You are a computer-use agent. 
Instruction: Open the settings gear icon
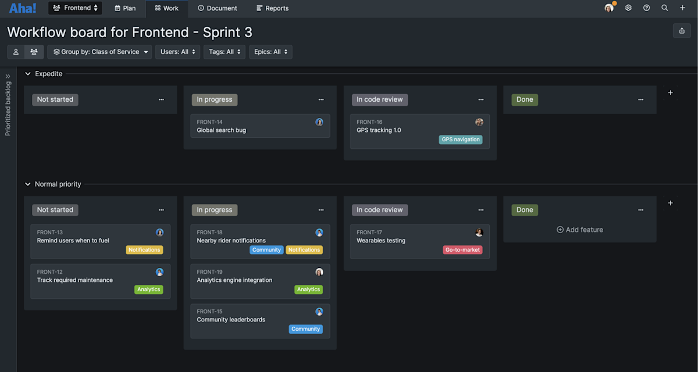click(628, 8)
